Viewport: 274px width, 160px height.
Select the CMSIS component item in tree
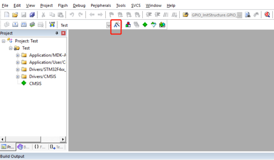pos(35,83)
